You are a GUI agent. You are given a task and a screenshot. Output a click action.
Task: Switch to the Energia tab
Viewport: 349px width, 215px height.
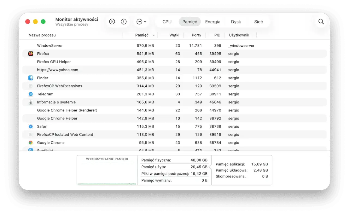coord(213,22)
